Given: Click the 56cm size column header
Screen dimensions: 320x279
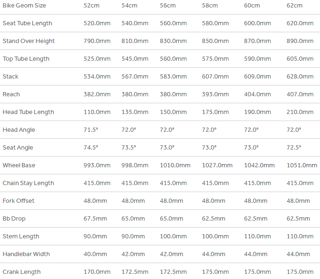Looking at the screenshot, I should click(x=167, y=6).
